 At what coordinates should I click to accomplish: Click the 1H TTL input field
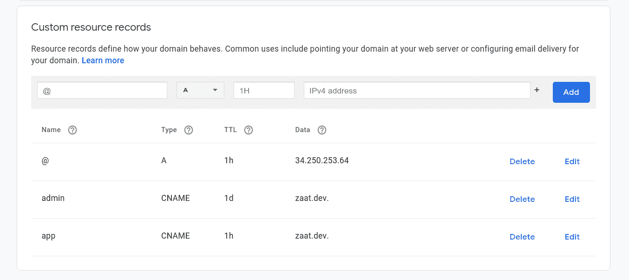pyautogui.click(x=264, y=90)
